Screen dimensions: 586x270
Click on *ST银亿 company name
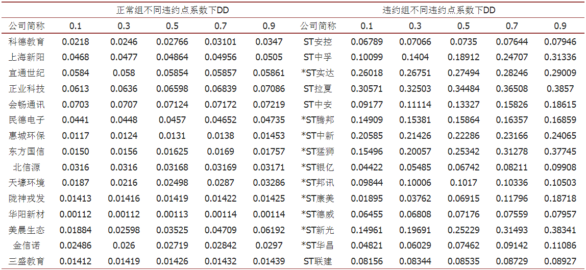tap(318, 167)
